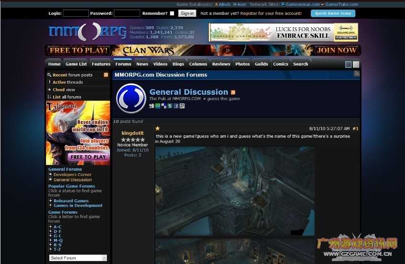The width and height of the screenshot is (405, 264).
Task: Open the first game screenshot in post
Action: pos(235,191)
